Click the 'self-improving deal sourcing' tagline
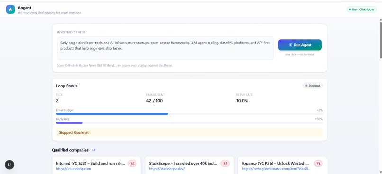Image resolution: width=382 pixels, height=174 pixels. coord(49,13)
